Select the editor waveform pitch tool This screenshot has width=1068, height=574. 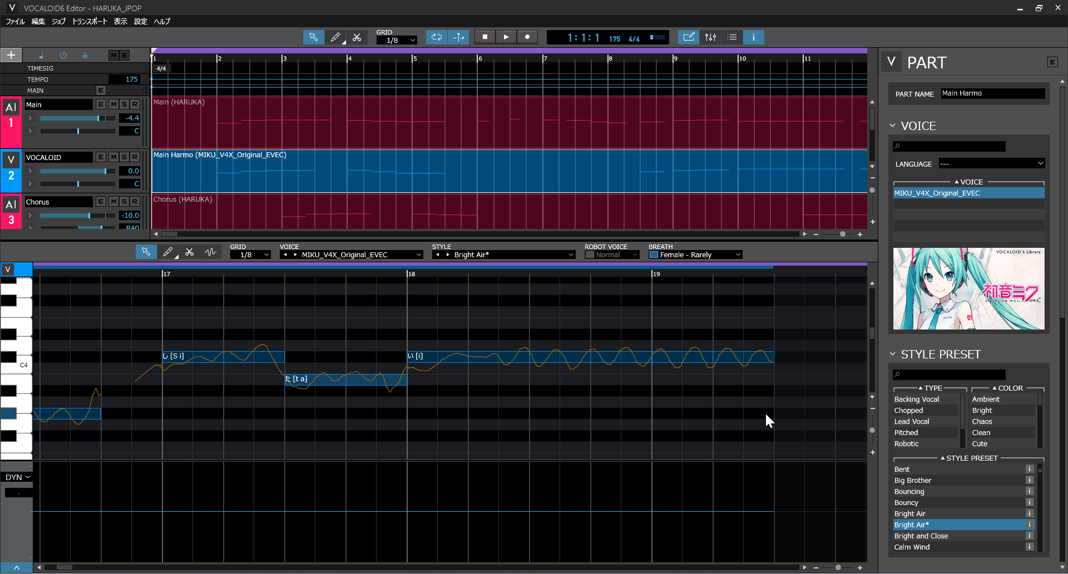[x=210, y=252]
